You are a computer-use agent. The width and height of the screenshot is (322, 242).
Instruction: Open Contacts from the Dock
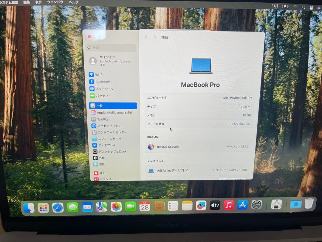[159, 206]
